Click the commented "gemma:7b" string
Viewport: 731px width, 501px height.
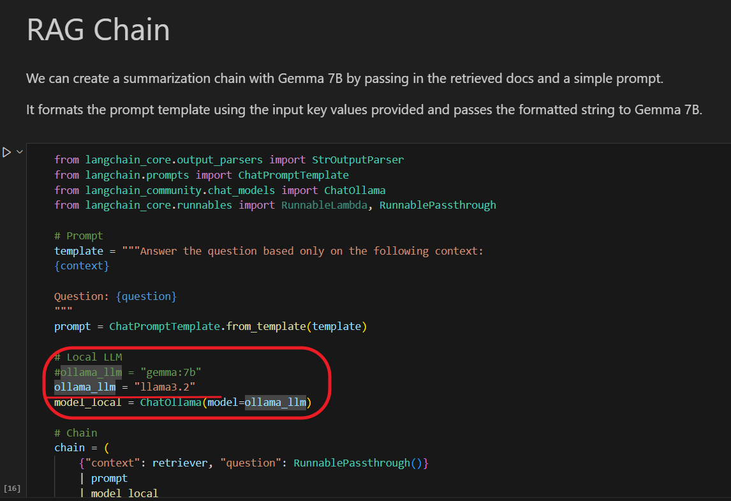(x=170, y=372)
